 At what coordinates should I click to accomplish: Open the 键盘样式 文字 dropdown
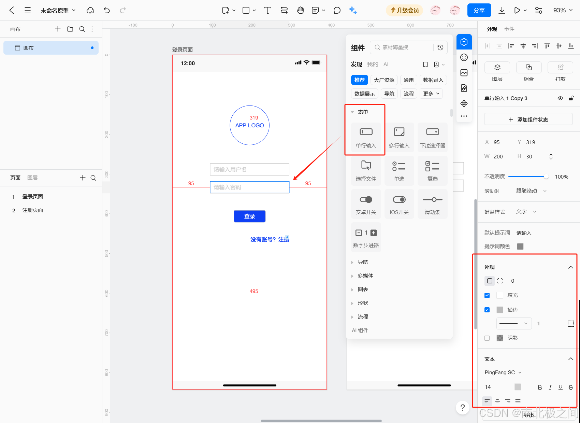pos(526,212)
